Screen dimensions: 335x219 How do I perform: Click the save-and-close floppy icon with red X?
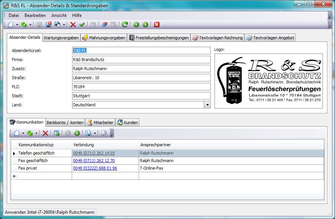(x=48, y=25)
